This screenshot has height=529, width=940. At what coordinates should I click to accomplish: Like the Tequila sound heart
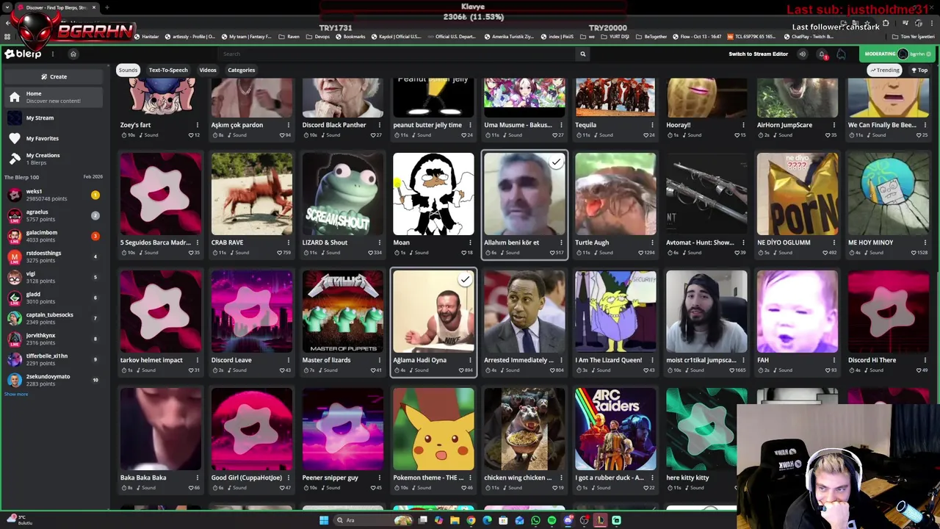646,135
